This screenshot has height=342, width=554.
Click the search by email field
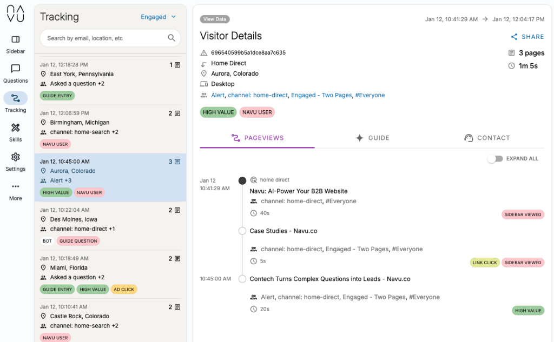click(x=105, y=38)
